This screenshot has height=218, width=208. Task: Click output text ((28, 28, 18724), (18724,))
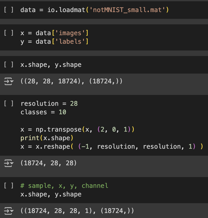click(71, 81)
